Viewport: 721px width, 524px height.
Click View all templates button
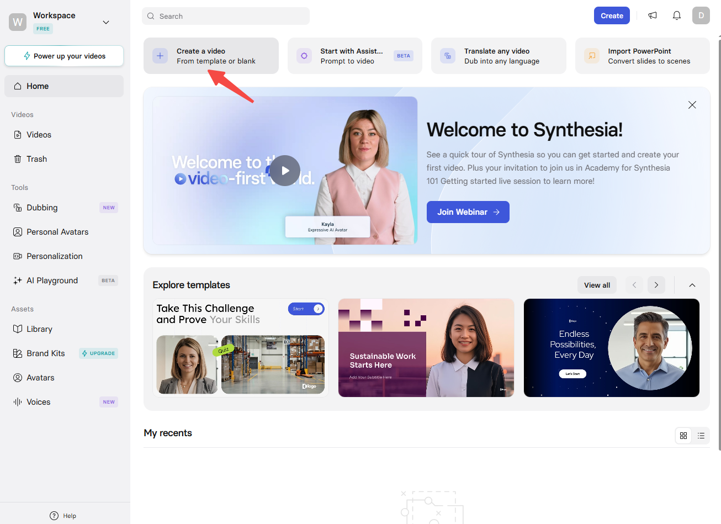[x=597, y=285]
